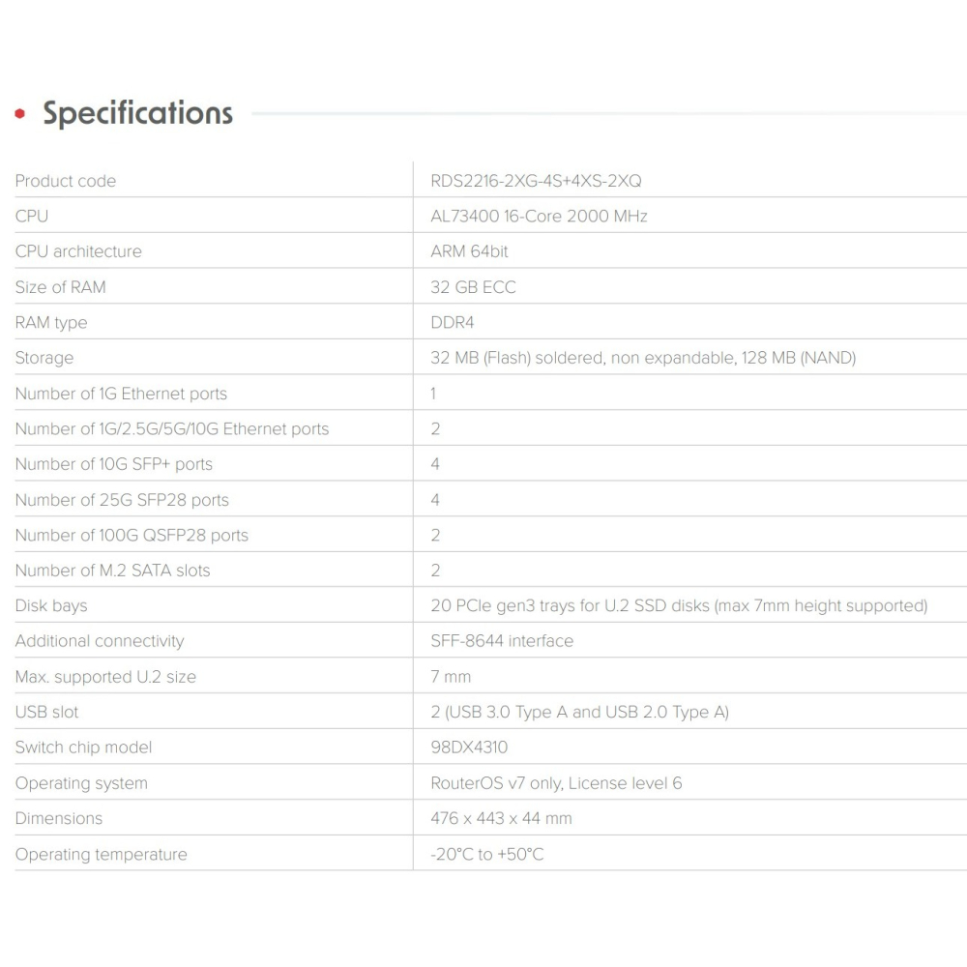
Task: Click the Number of 25G SFP28 ports label
Action: click(122, 500)
